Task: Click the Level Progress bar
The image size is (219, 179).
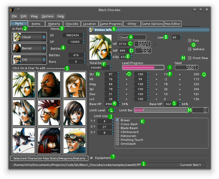Action: (x=143, y=67)
